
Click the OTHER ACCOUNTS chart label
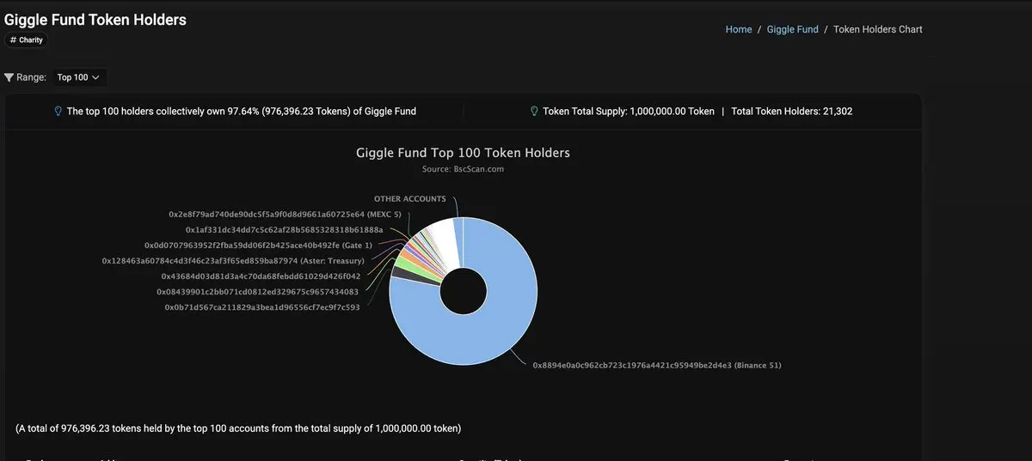point(410,199)
